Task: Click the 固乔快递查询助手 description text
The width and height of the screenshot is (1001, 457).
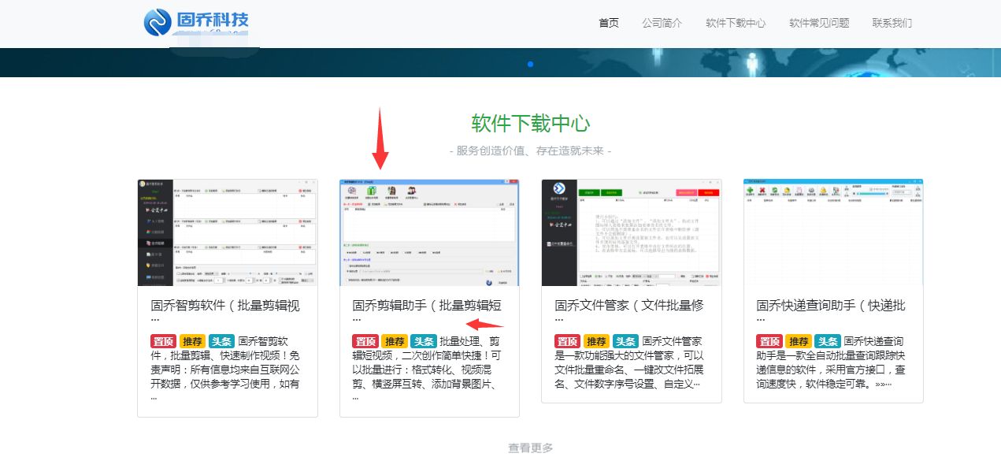Action: 832,362
